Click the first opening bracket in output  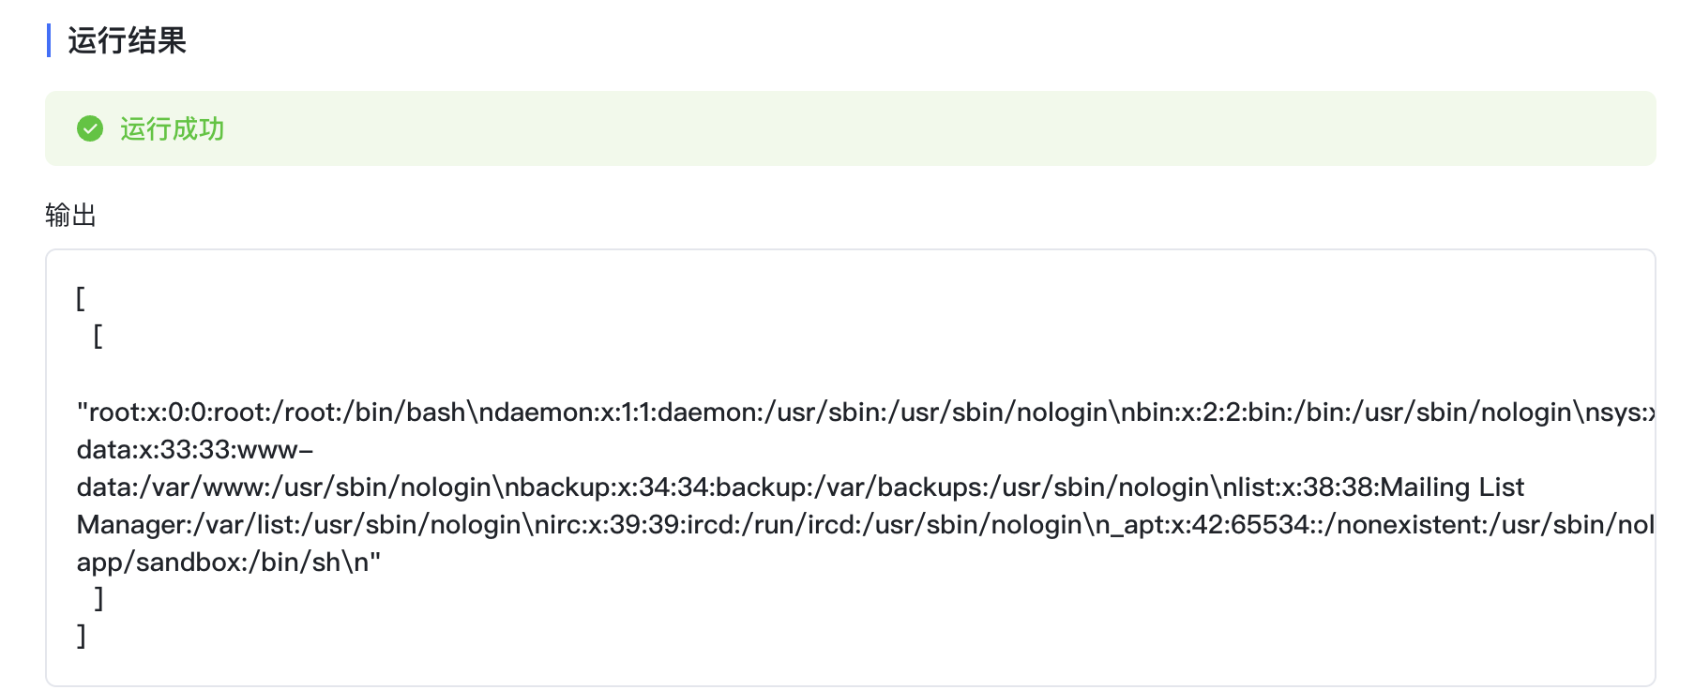tap(81, 299)
